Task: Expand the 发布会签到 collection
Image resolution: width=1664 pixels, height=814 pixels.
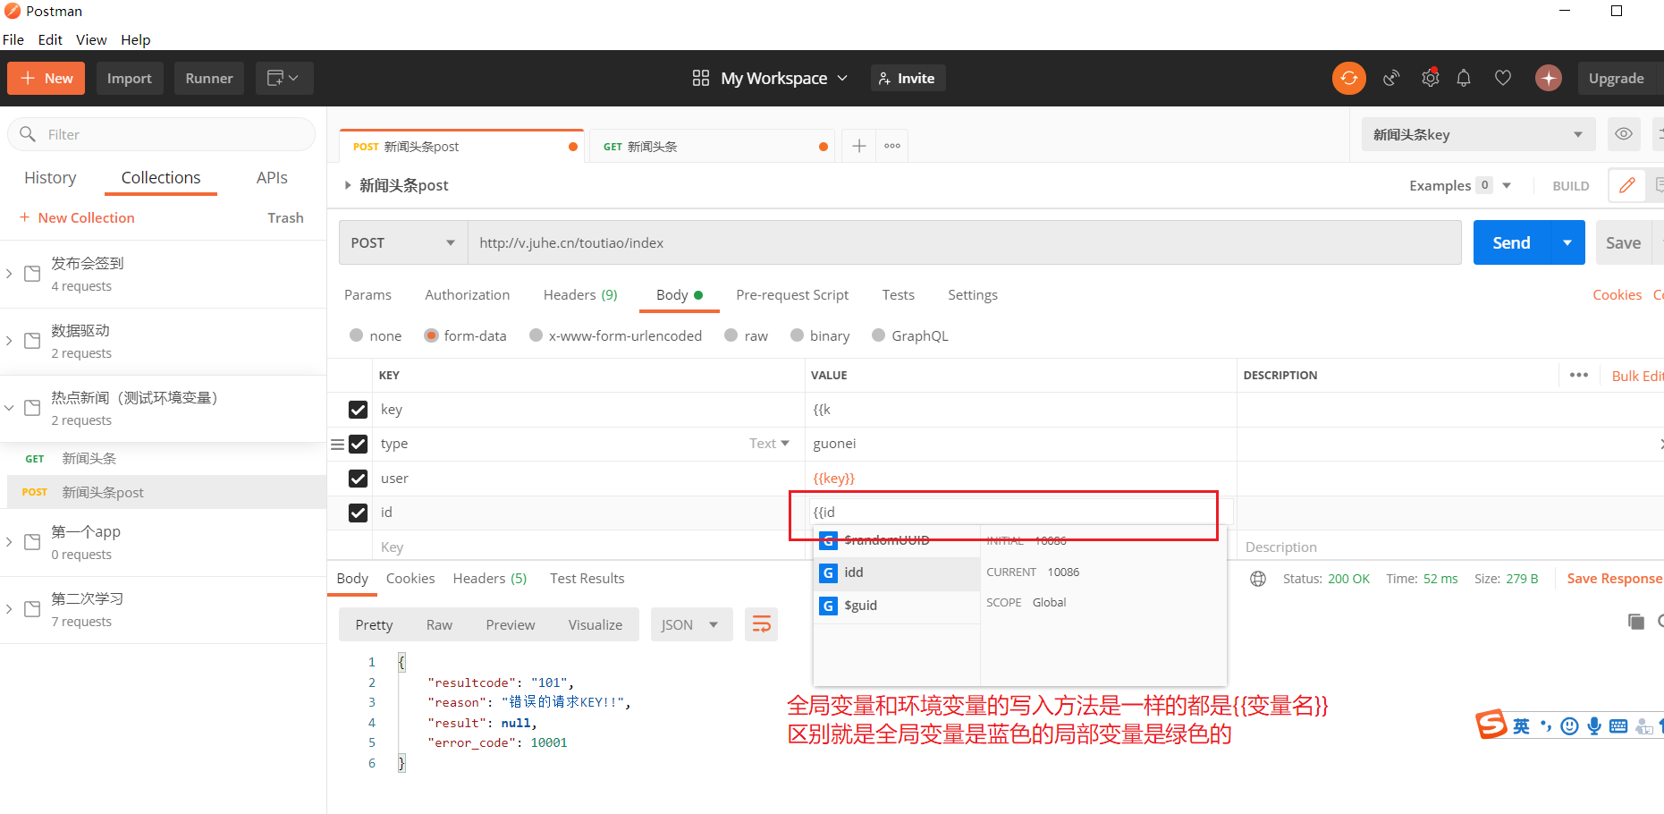Action: pos(9,274)
